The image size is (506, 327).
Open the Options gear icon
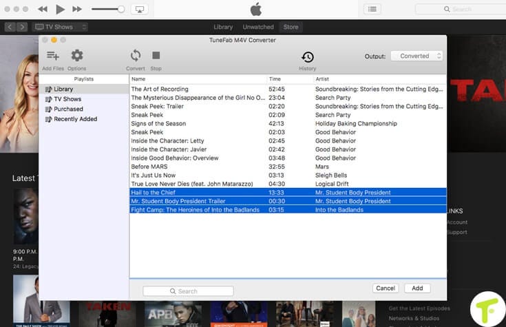tap(77, 56)
